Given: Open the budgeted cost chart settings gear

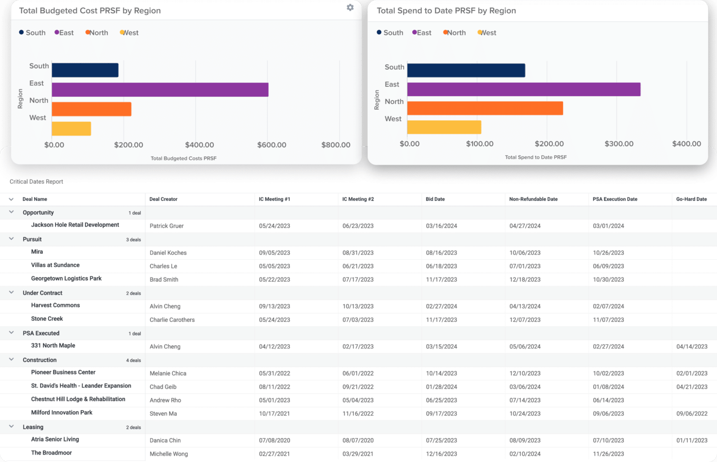Looking at the screenshot, I should (x=350, y=7).
